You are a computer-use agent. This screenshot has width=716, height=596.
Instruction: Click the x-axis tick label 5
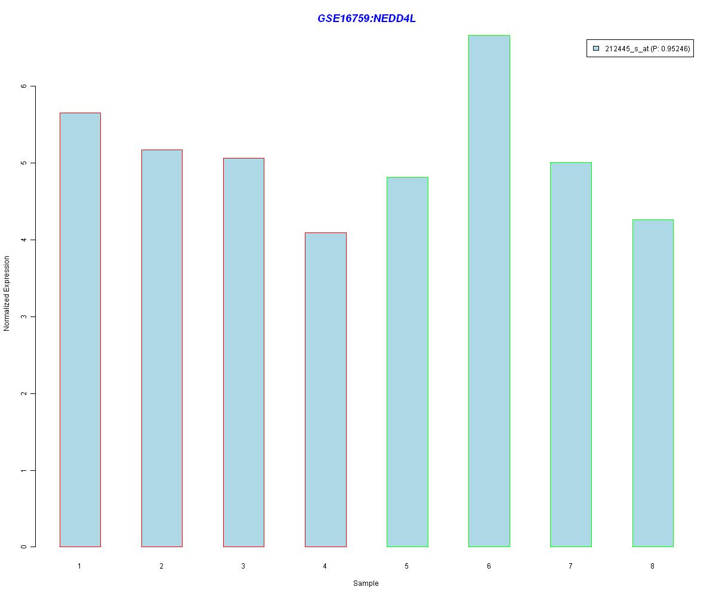406,566
